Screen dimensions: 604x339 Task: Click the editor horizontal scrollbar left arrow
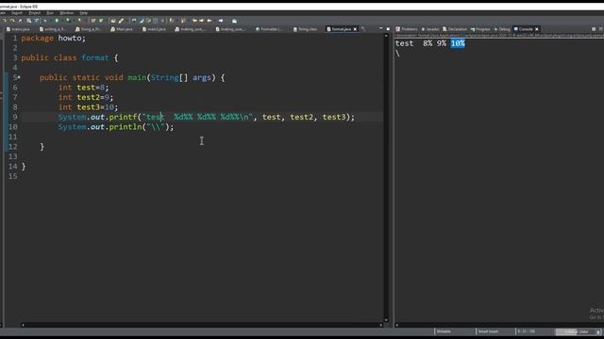point(23,325)
